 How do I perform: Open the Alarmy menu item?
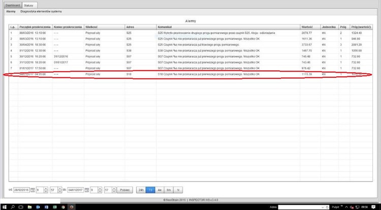(11, 11)
